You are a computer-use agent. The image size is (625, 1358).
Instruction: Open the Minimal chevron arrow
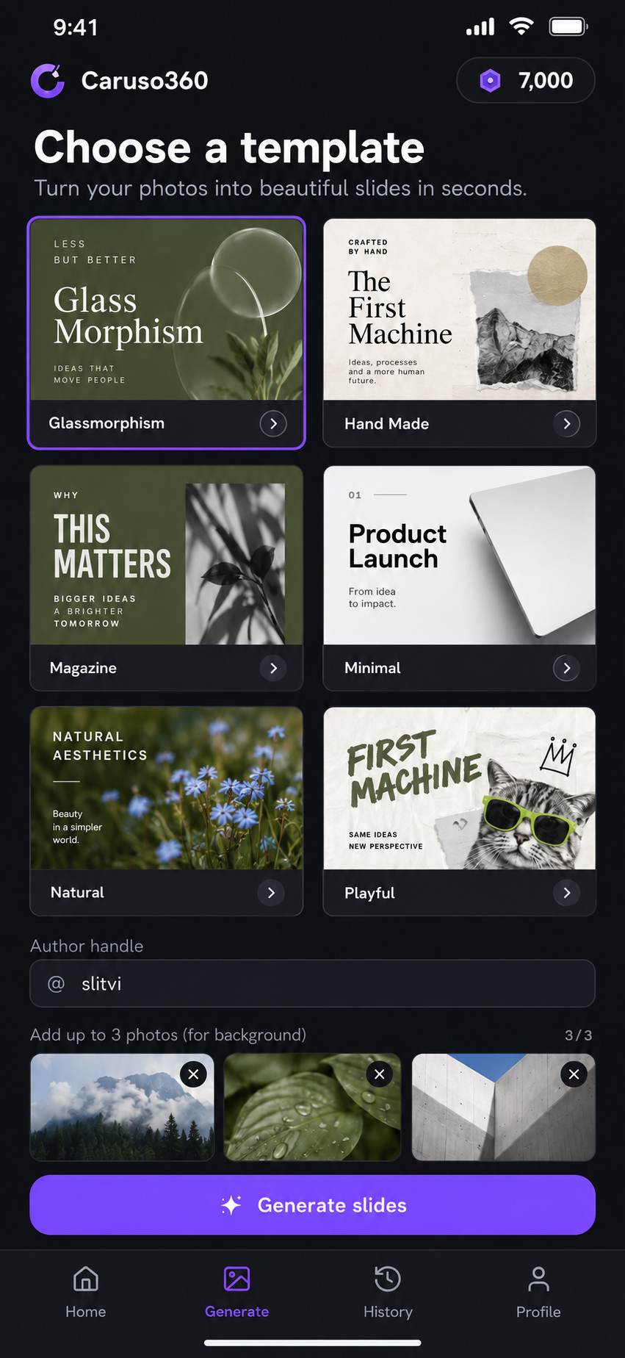tap(566, 668)
